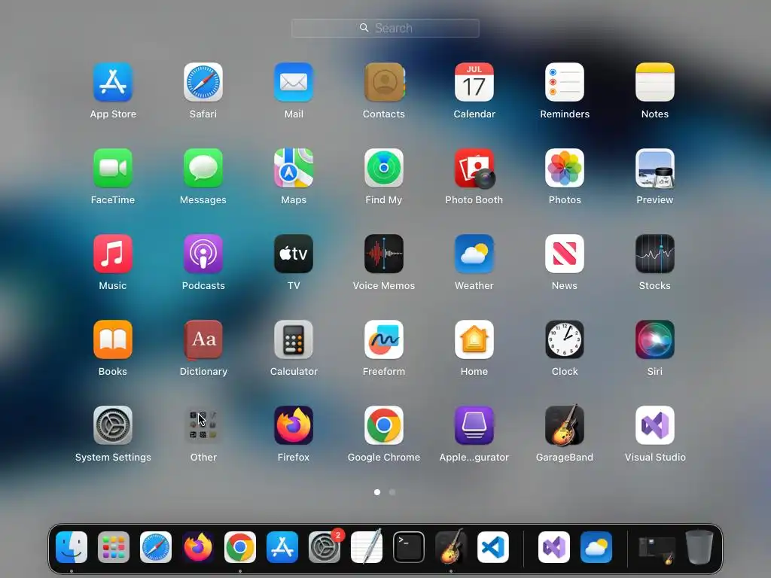
Task: Open the Clock app
Action: 565,339
